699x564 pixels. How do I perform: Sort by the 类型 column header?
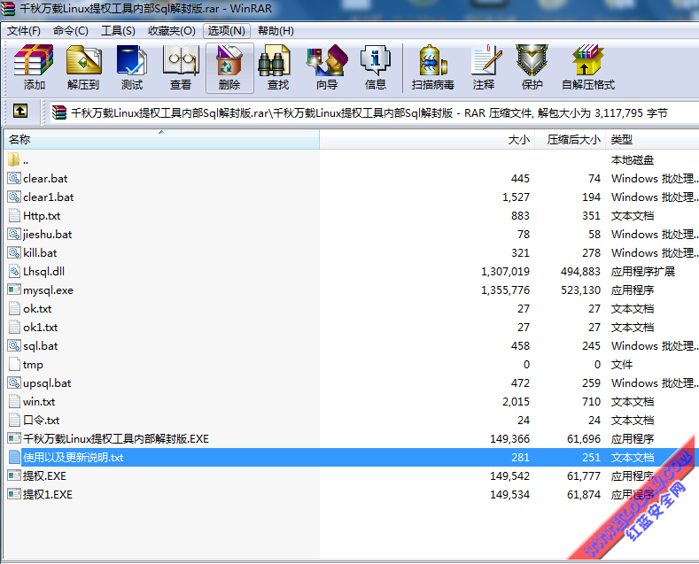[652, 139]
